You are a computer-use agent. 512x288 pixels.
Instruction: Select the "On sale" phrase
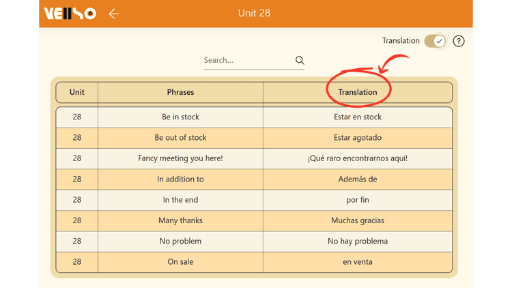pos(180,262)
